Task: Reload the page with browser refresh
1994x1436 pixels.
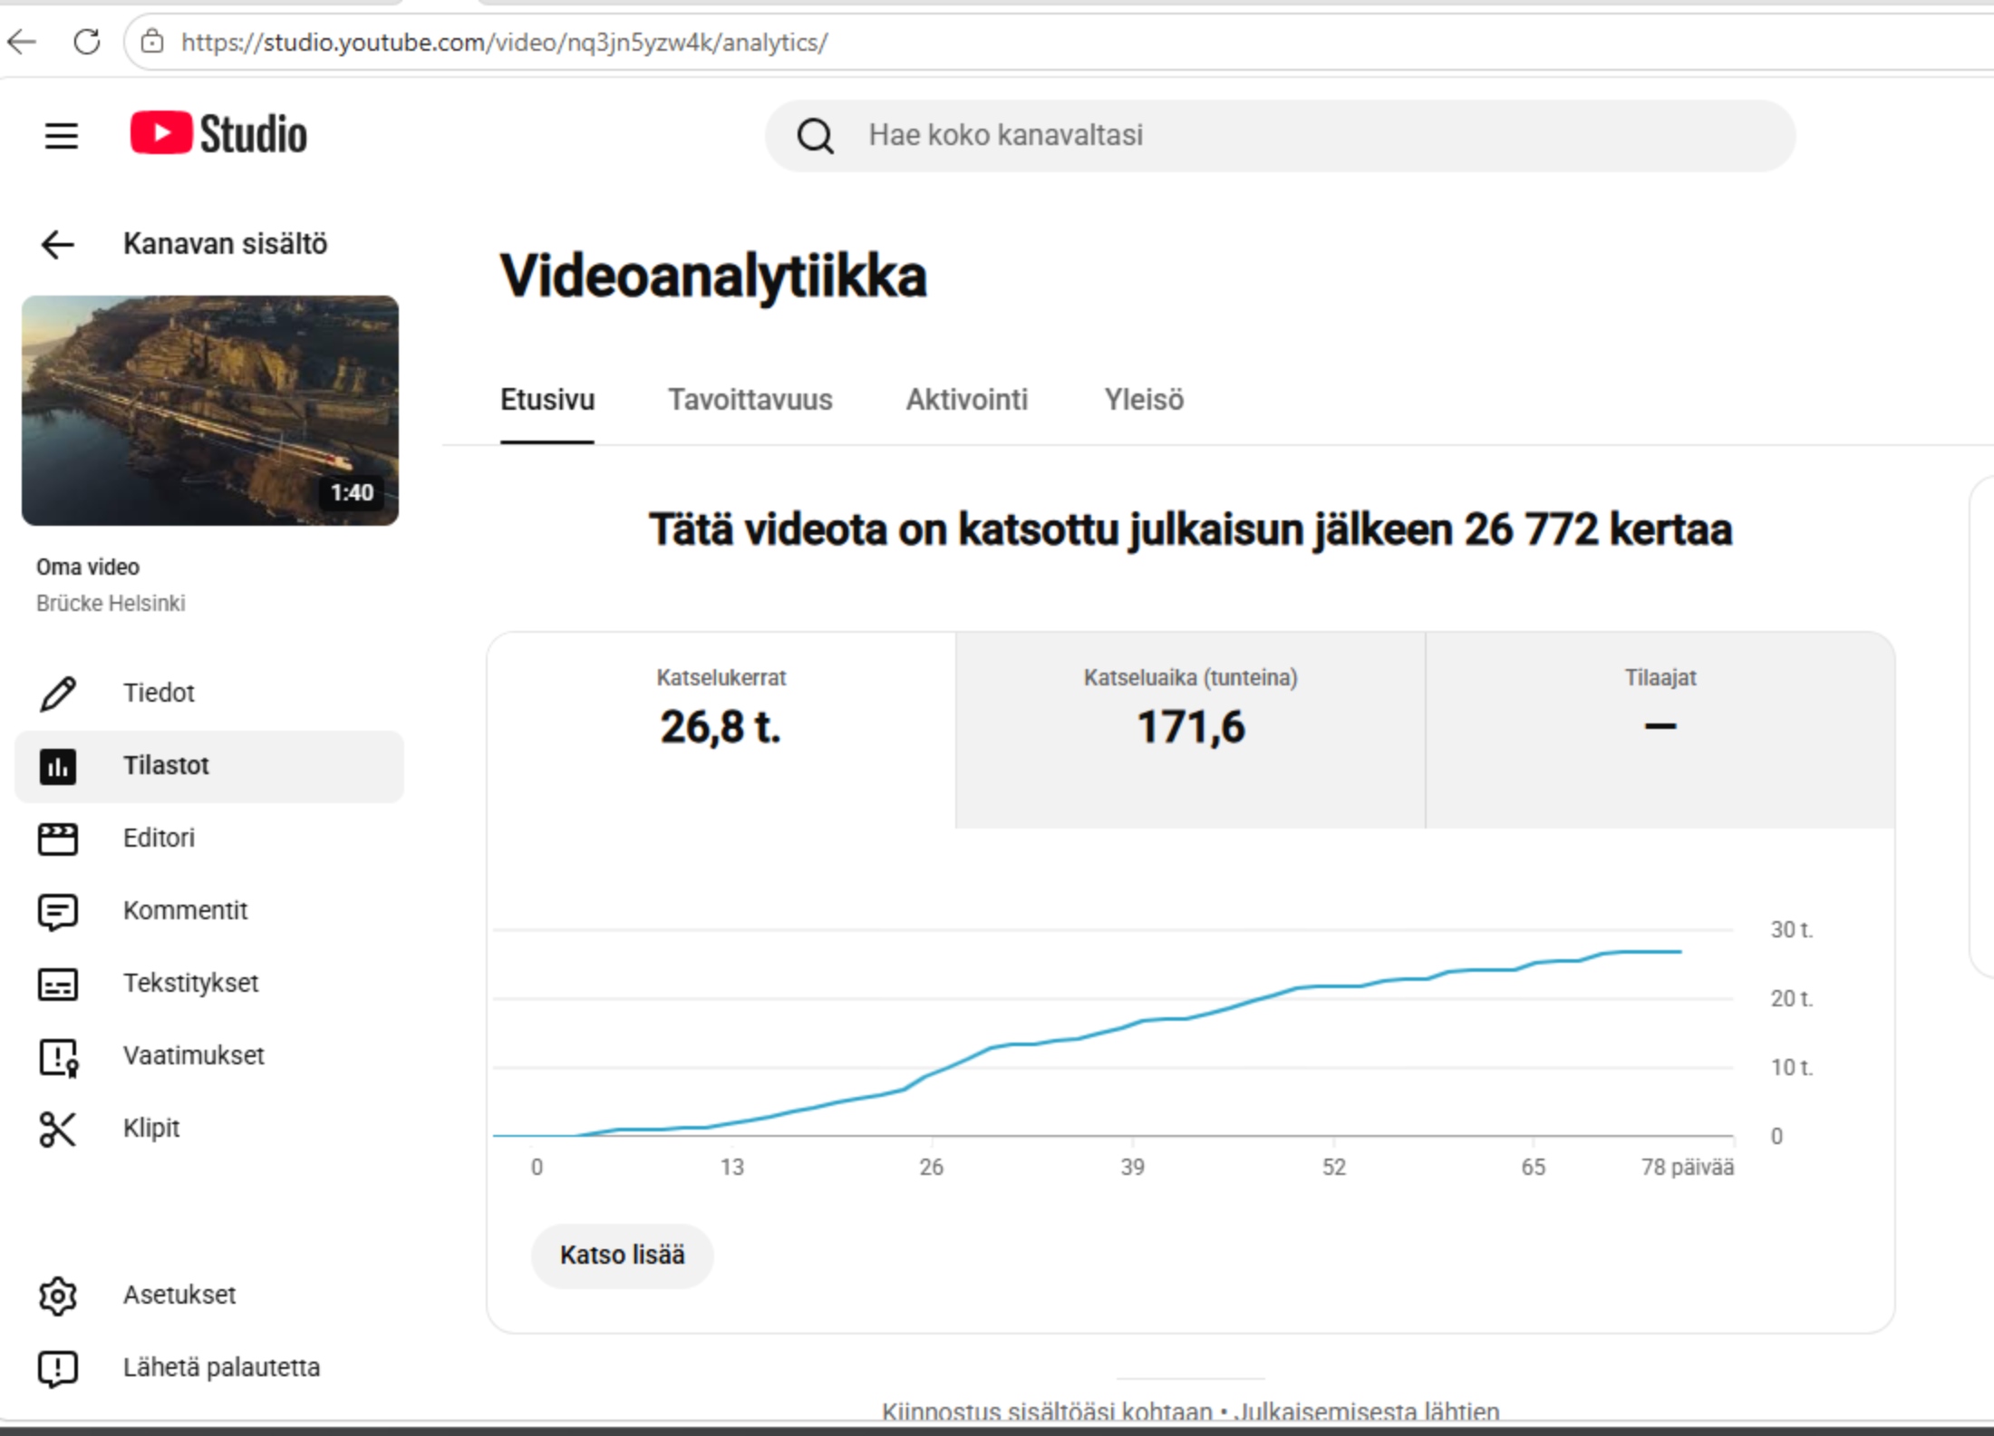Action: pos(86,42)
